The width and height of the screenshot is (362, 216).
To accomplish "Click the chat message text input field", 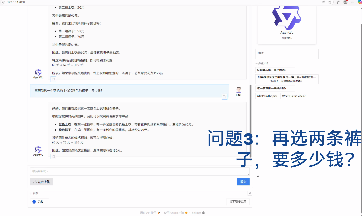I will point(139,171).
